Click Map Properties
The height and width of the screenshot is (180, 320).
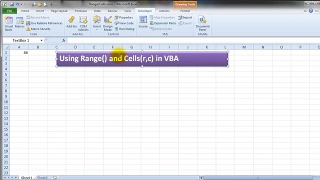pyautogui.click(x=162, y=17)
